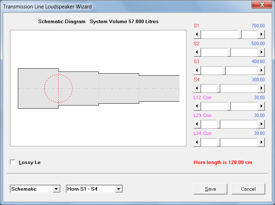Decrease L23 Con with its left arrow
The width and height of the screenshot is (275, 205).
pos(197,124)
